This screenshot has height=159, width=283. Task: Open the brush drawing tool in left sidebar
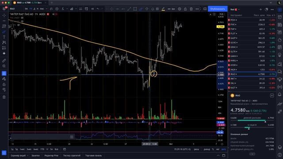[4, 32]
